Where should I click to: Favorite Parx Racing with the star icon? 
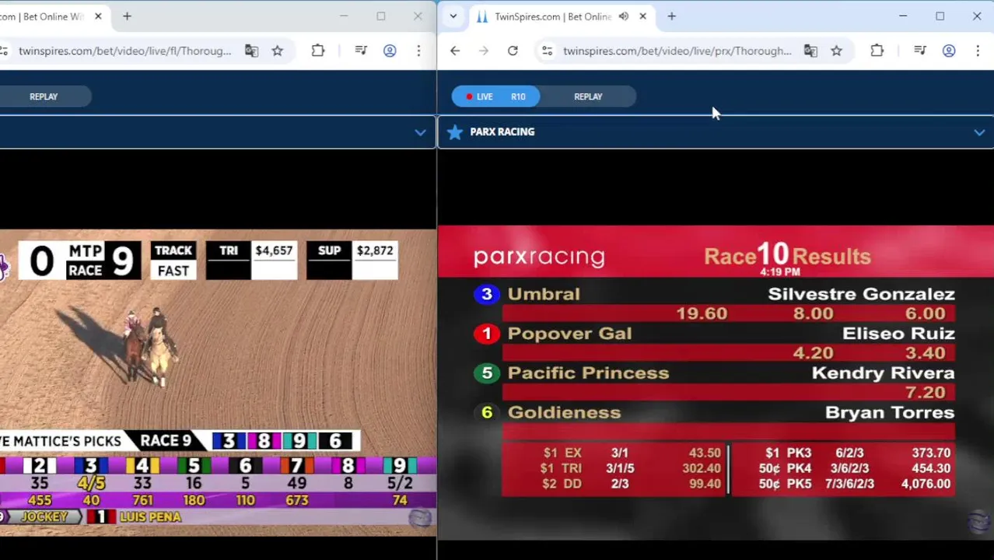(455, 132)
